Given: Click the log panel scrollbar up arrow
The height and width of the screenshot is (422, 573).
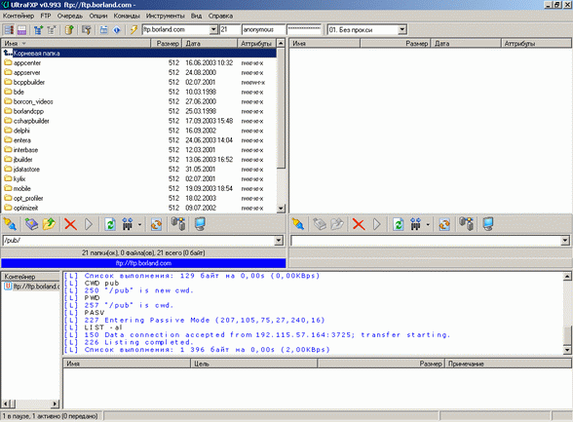Looking at the screenshot, I should [567, 276].
